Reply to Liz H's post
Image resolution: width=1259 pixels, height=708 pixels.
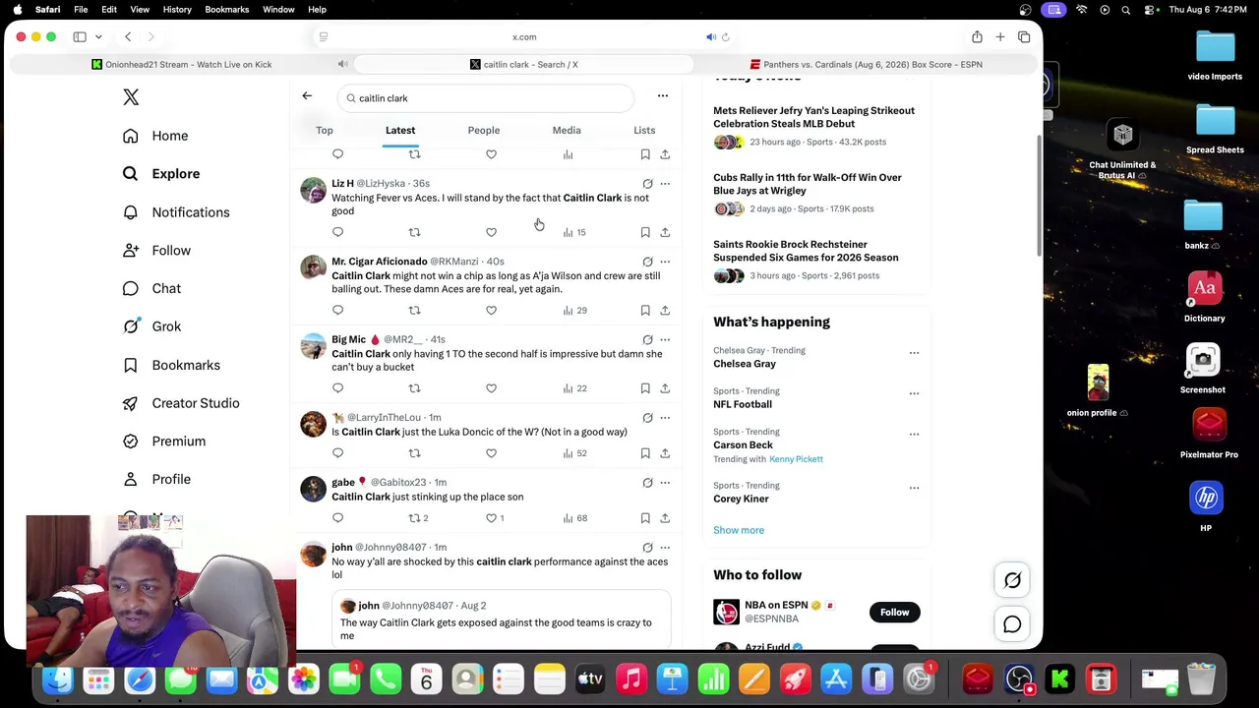click(x=337, y=232)
